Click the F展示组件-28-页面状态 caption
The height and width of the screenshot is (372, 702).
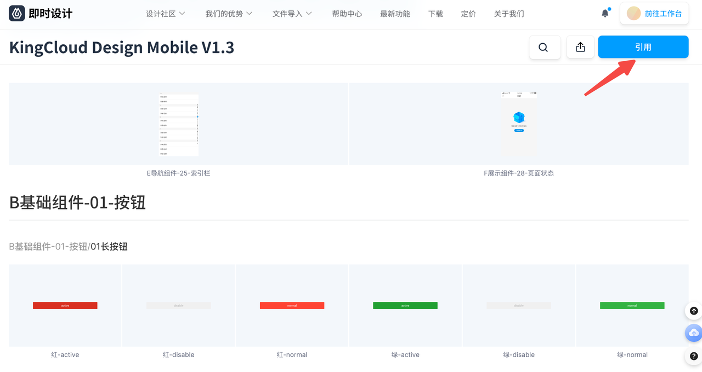click(519, 173)
